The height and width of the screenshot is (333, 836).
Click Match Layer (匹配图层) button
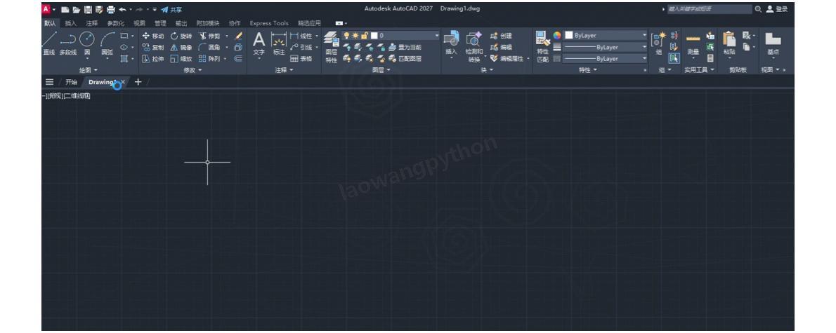click(x=405, y=58)
